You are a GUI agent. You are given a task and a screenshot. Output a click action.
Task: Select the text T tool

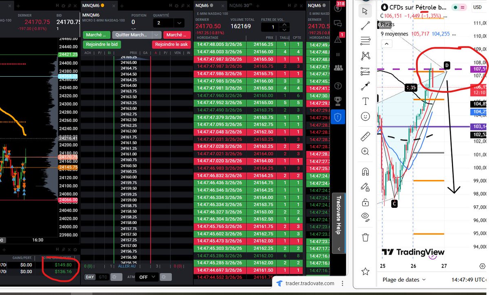(365, 101)
